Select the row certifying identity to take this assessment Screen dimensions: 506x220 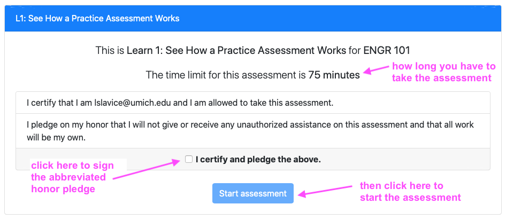(x=252, y=103)
